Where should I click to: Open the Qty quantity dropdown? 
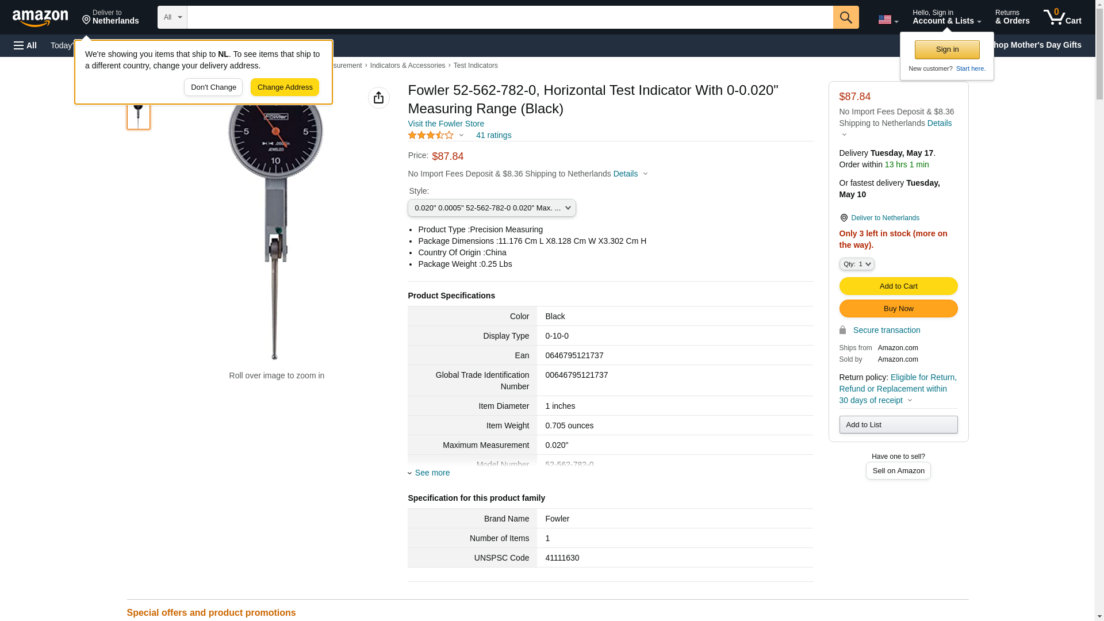click(x=856, y=264)
